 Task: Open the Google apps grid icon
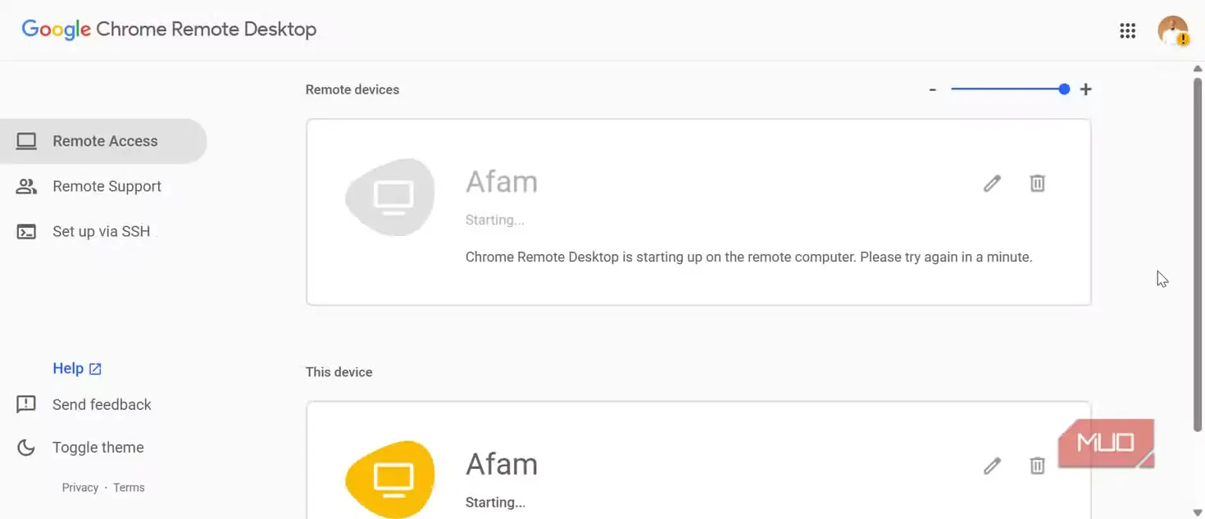click(x=1127, y=31)
